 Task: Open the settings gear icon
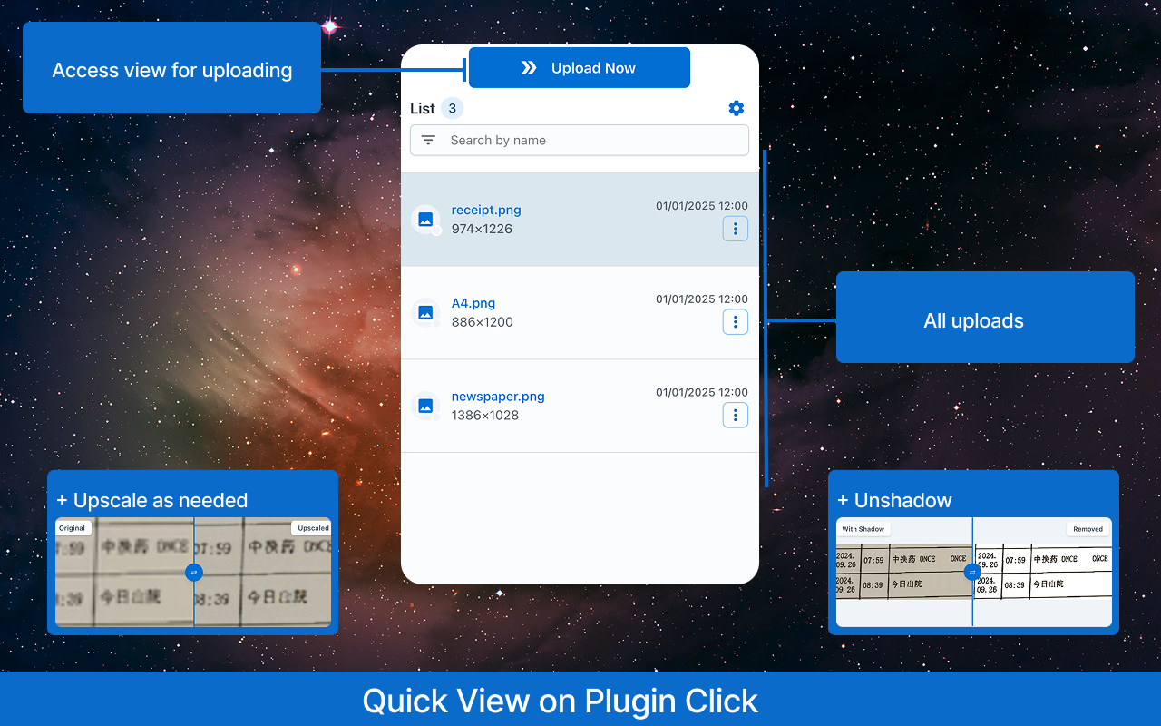737,109
